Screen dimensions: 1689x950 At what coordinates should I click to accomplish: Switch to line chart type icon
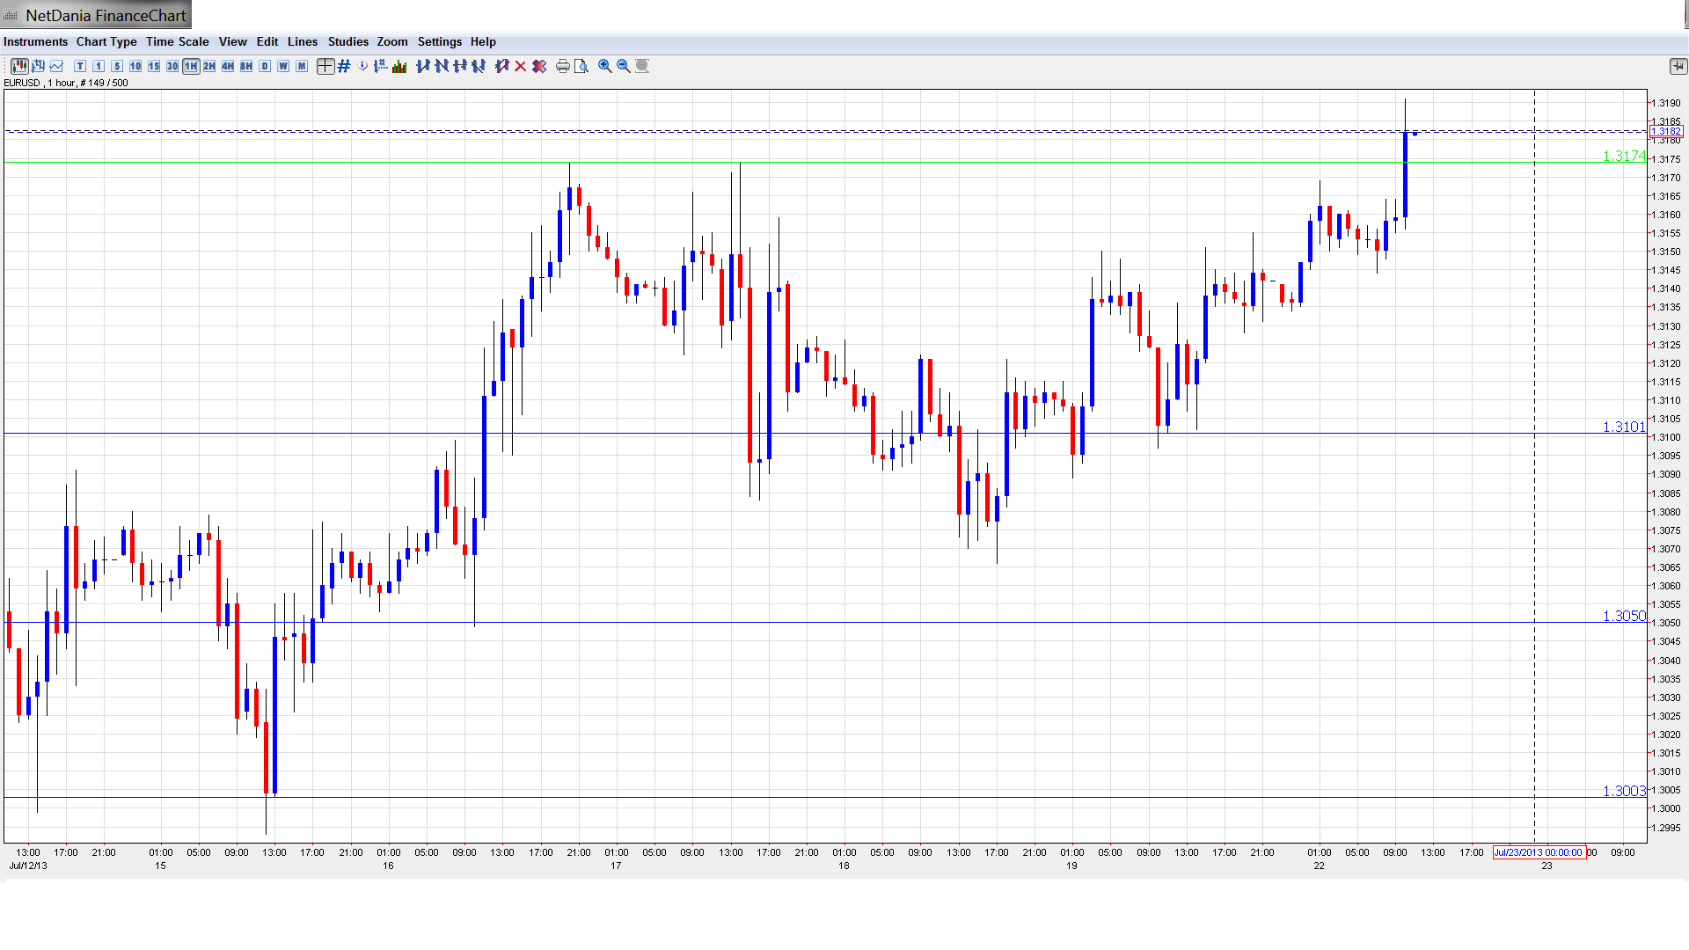pyautogui.click(x=56, y=66)
